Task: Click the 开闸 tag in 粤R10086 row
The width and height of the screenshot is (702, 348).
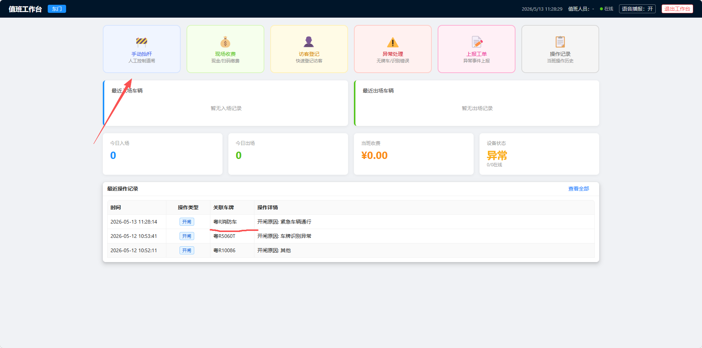Action: pyautogui.click(x=187, y=250)
